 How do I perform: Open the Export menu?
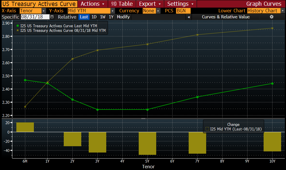pyautogui.click(x=149, y=4)
